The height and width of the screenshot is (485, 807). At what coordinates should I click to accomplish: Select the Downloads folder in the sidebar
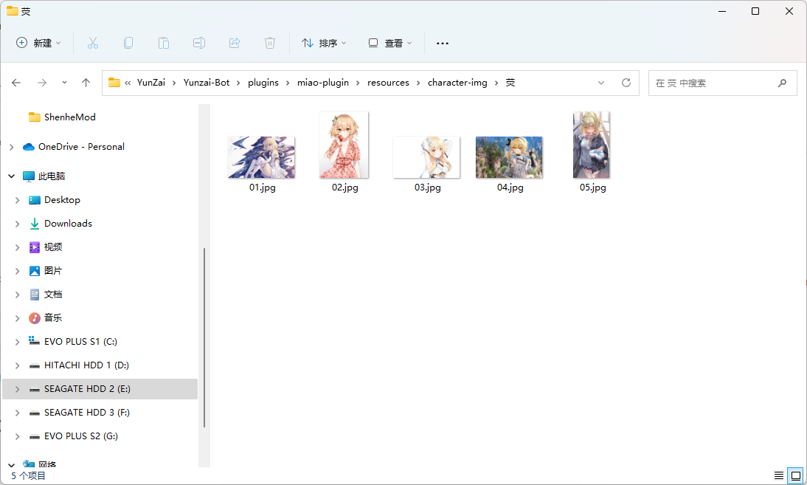(x=67, y=223)
